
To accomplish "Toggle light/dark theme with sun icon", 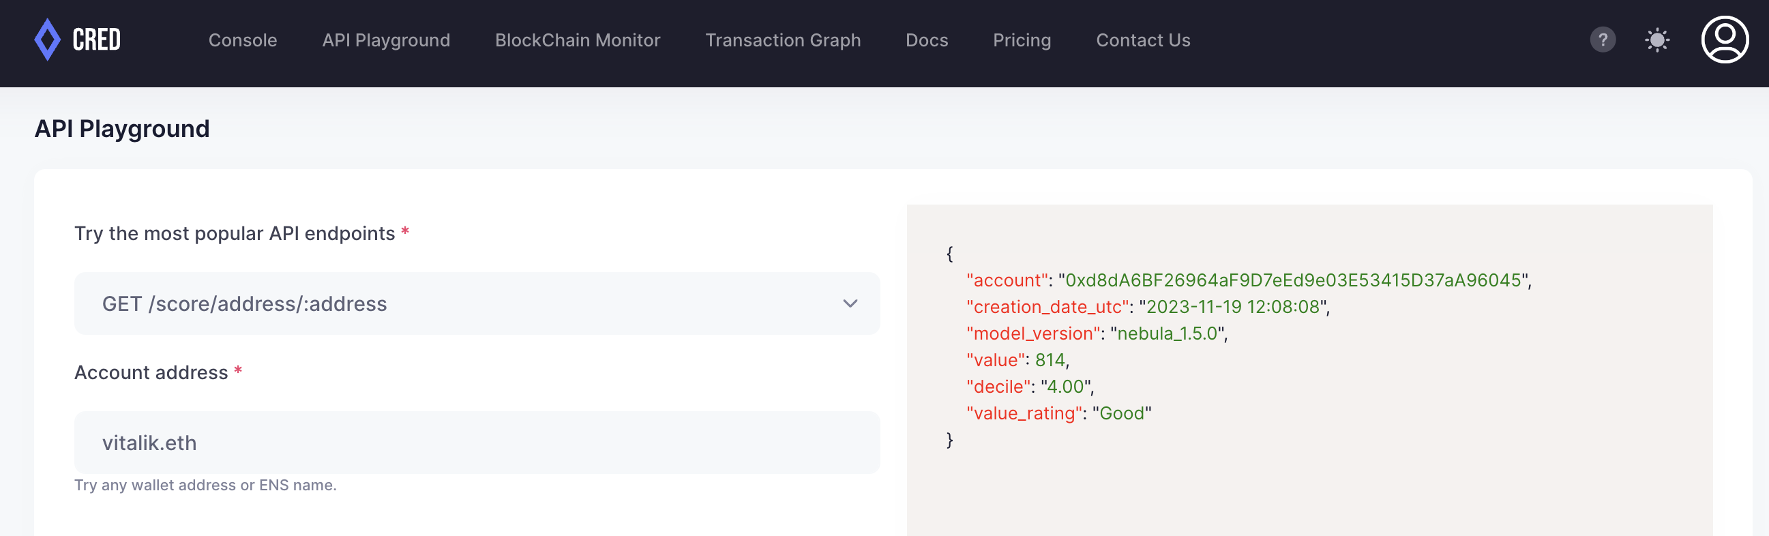I will click(x=1656, y=40).
